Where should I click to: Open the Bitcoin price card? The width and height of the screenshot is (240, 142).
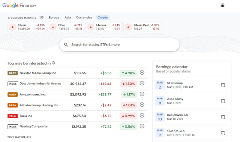27,27
